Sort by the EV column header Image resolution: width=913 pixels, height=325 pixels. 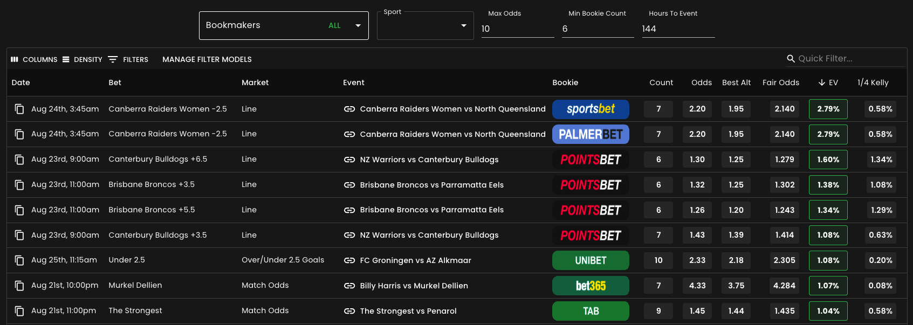(828, 82)
